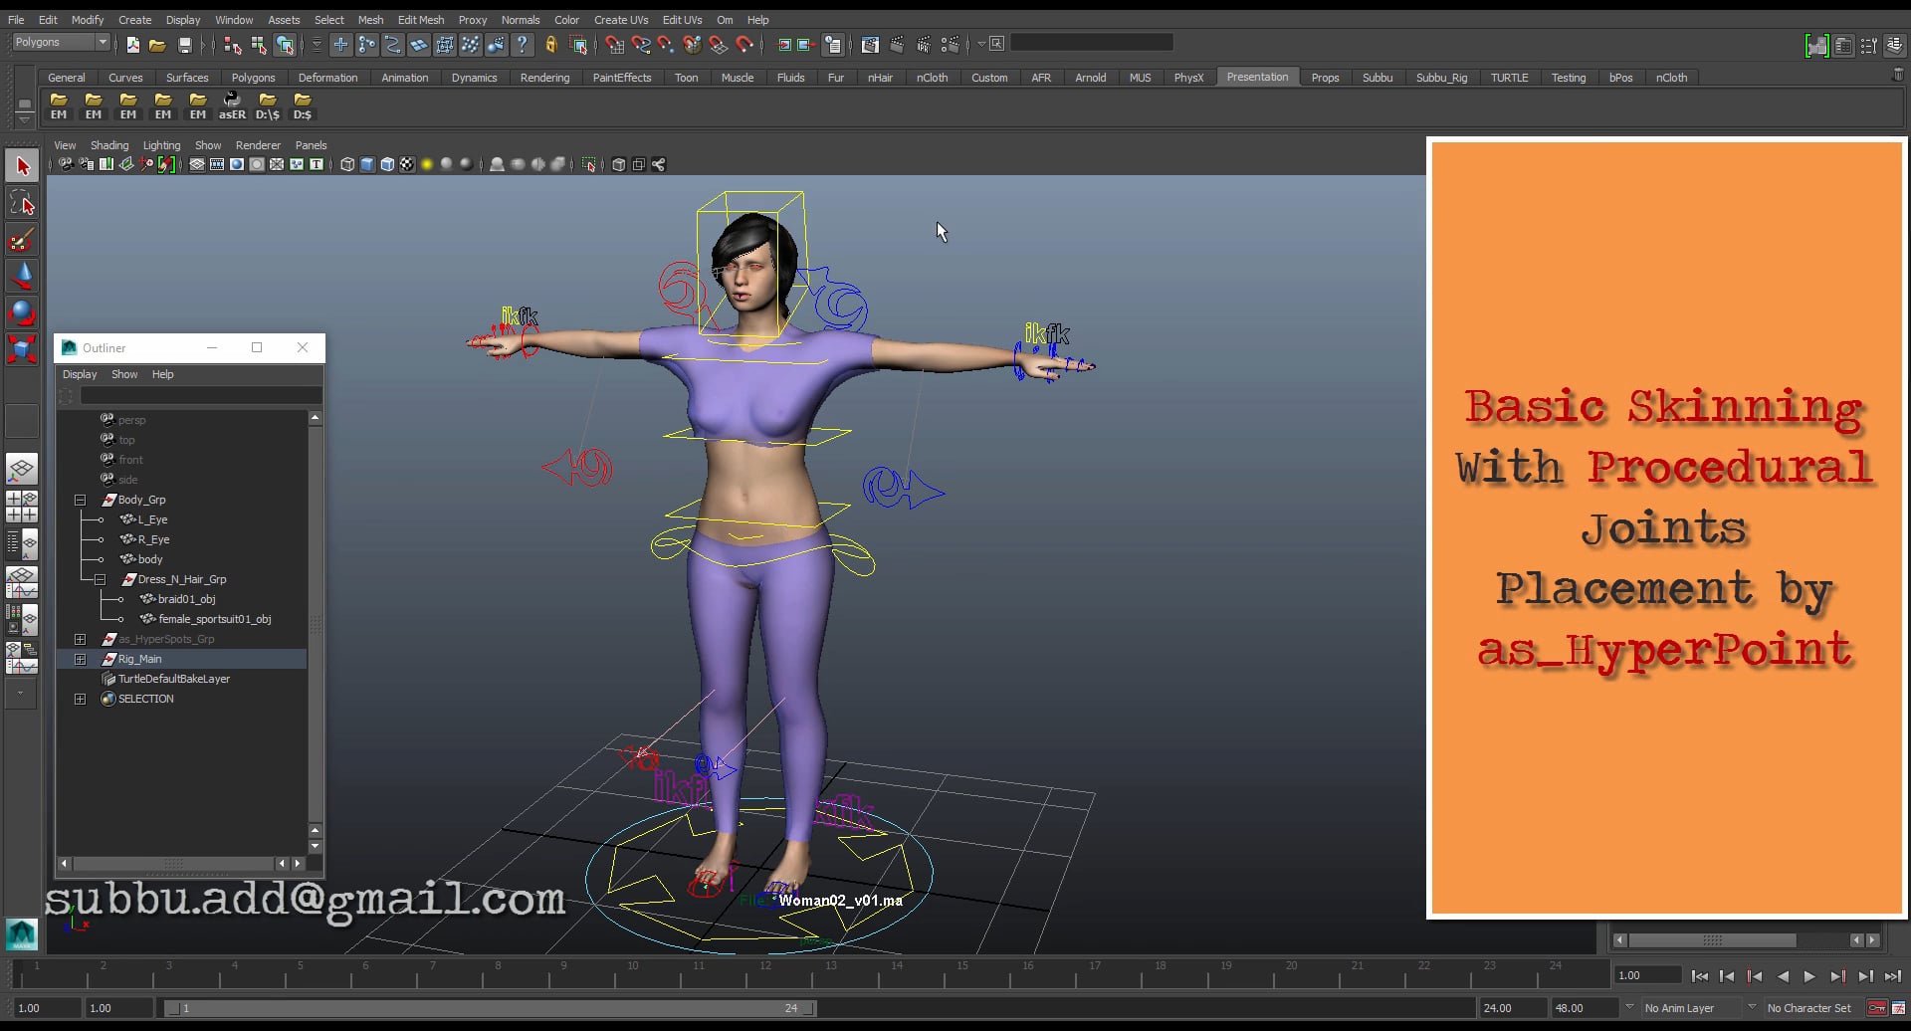Viewport: 1911px width, 1031px height.
Task: Enable snap to grids
Action: (341, 44)
